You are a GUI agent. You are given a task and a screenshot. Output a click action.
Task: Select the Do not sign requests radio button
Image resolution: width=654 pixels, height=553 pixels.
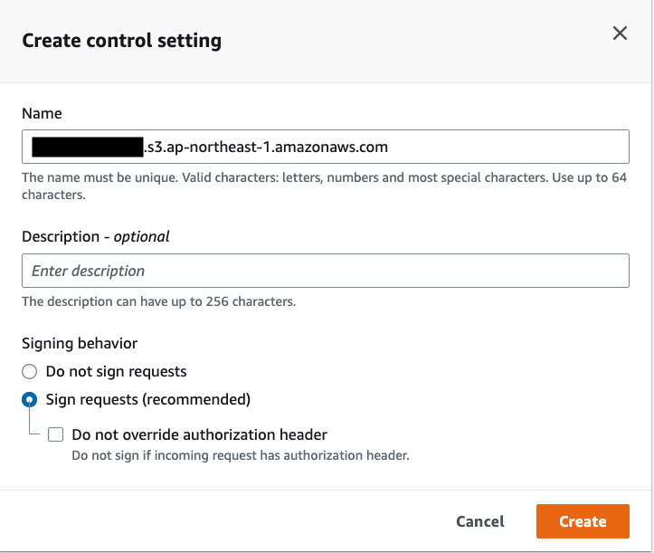[30, 371]
